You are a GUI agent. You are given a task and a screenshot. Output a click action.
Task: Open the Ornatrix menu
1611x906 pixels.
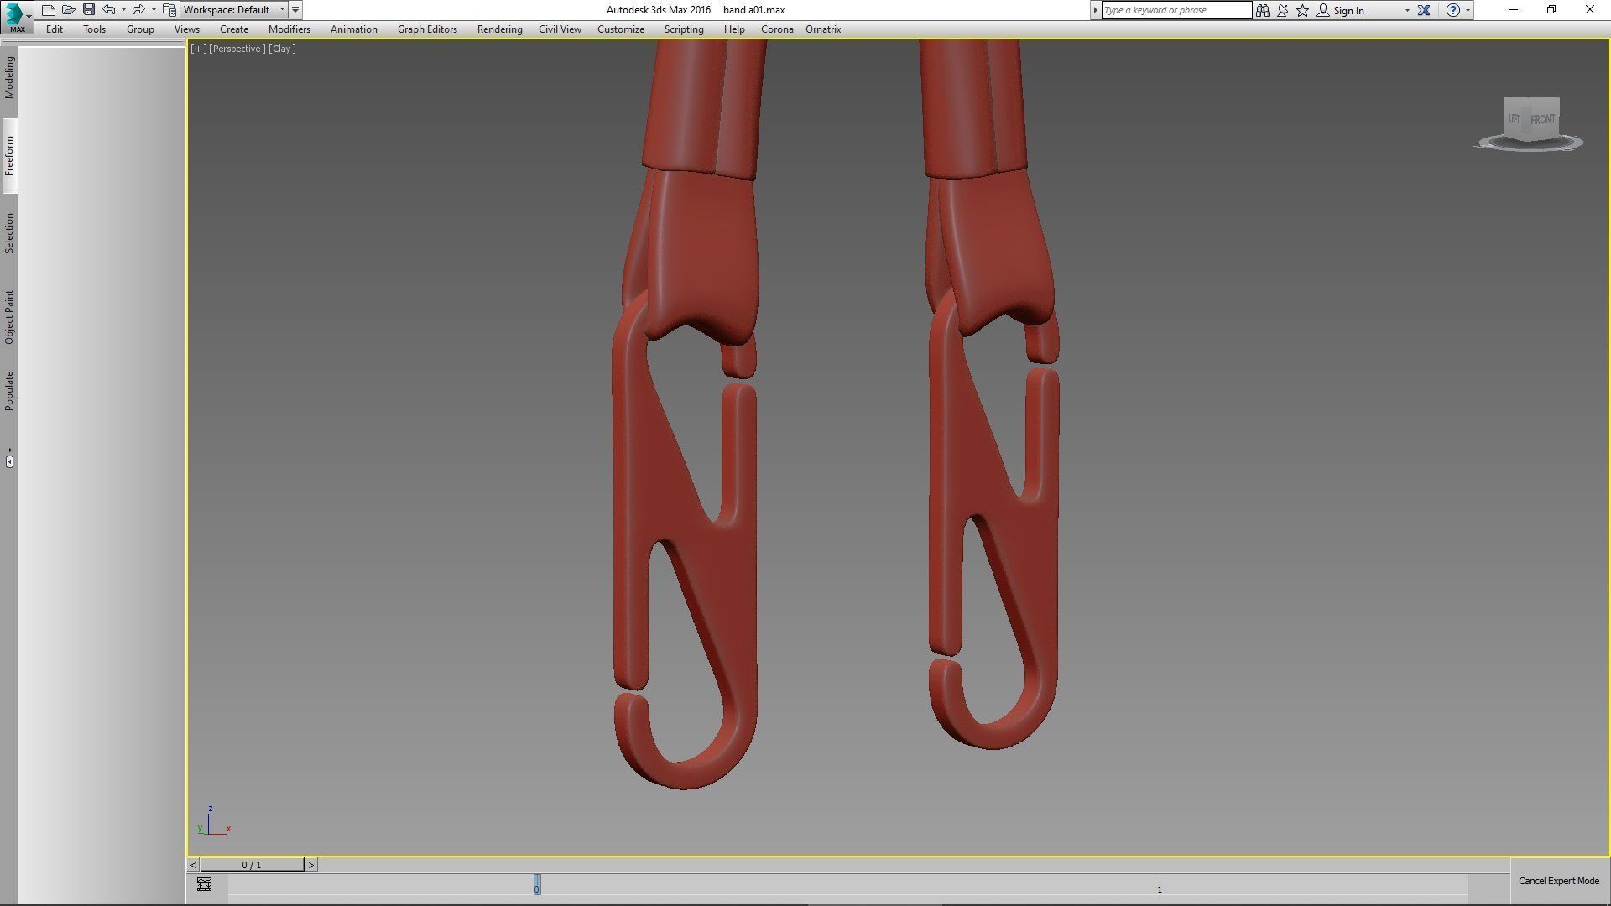[823, 29]
